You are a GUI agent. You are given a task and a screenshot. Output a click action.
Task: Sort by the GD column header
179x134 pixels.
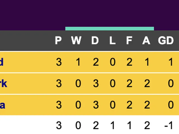point(166,41)
